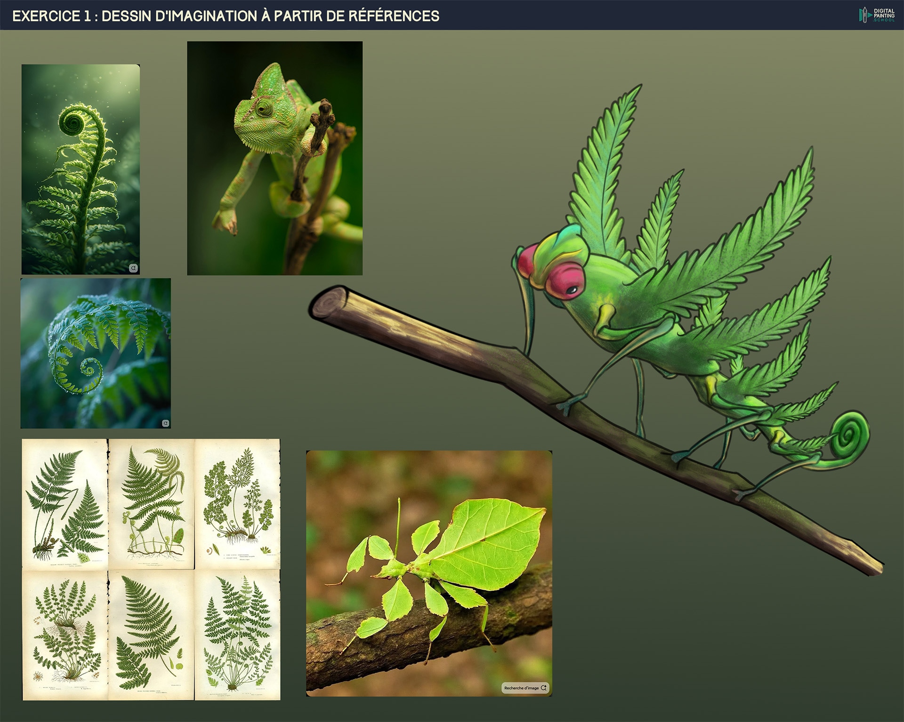Image resolution: width=904 pixels, height=722 pixels.
Task: Select the chameleon reference photo
Action: point(274,158)
